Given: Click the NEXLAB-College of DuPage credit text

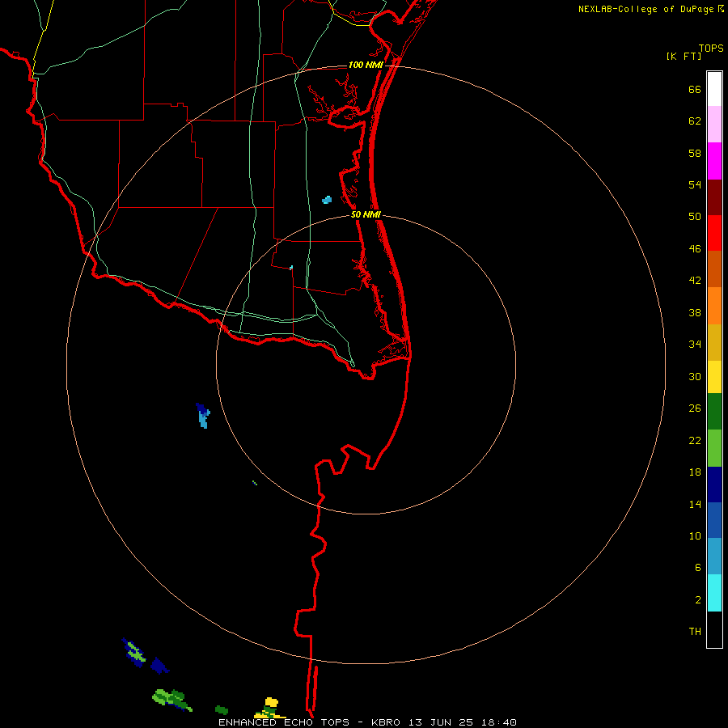Looking at the screenshot, I should coord(645,9).
